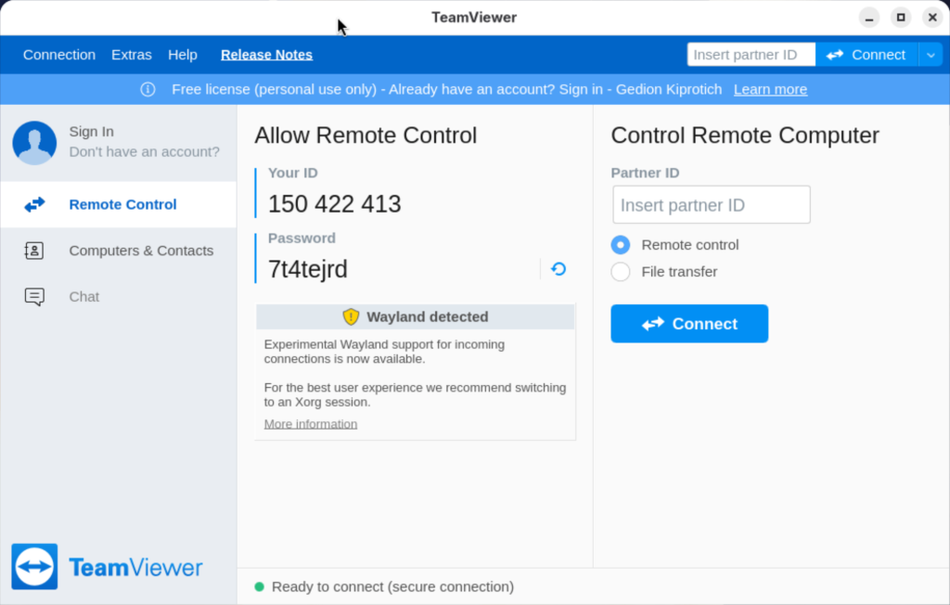
Task: Click the arrows icon on the top Connect button
Action: (x=836, y=55)
